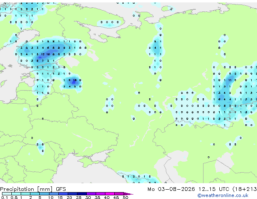Click the map precipitation value '11'

pyautogui.click(x=230, y=80)
